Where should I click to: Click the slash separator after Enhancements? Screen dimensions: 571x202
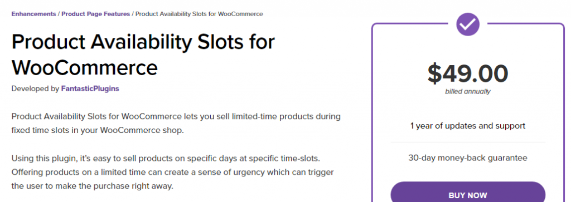59,14
